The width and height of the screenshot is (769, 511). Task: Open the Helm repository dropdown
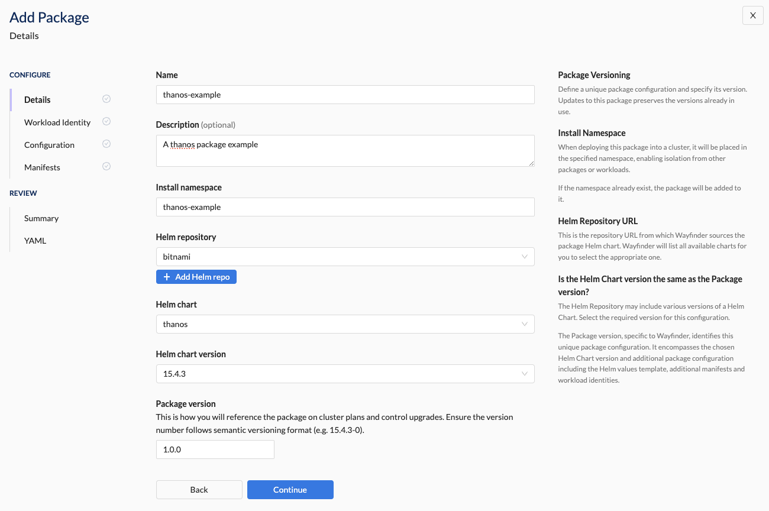tap(345, 257)
